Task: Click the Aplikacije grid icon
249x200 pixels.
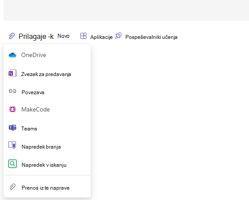Action: [x=83, y=36]
